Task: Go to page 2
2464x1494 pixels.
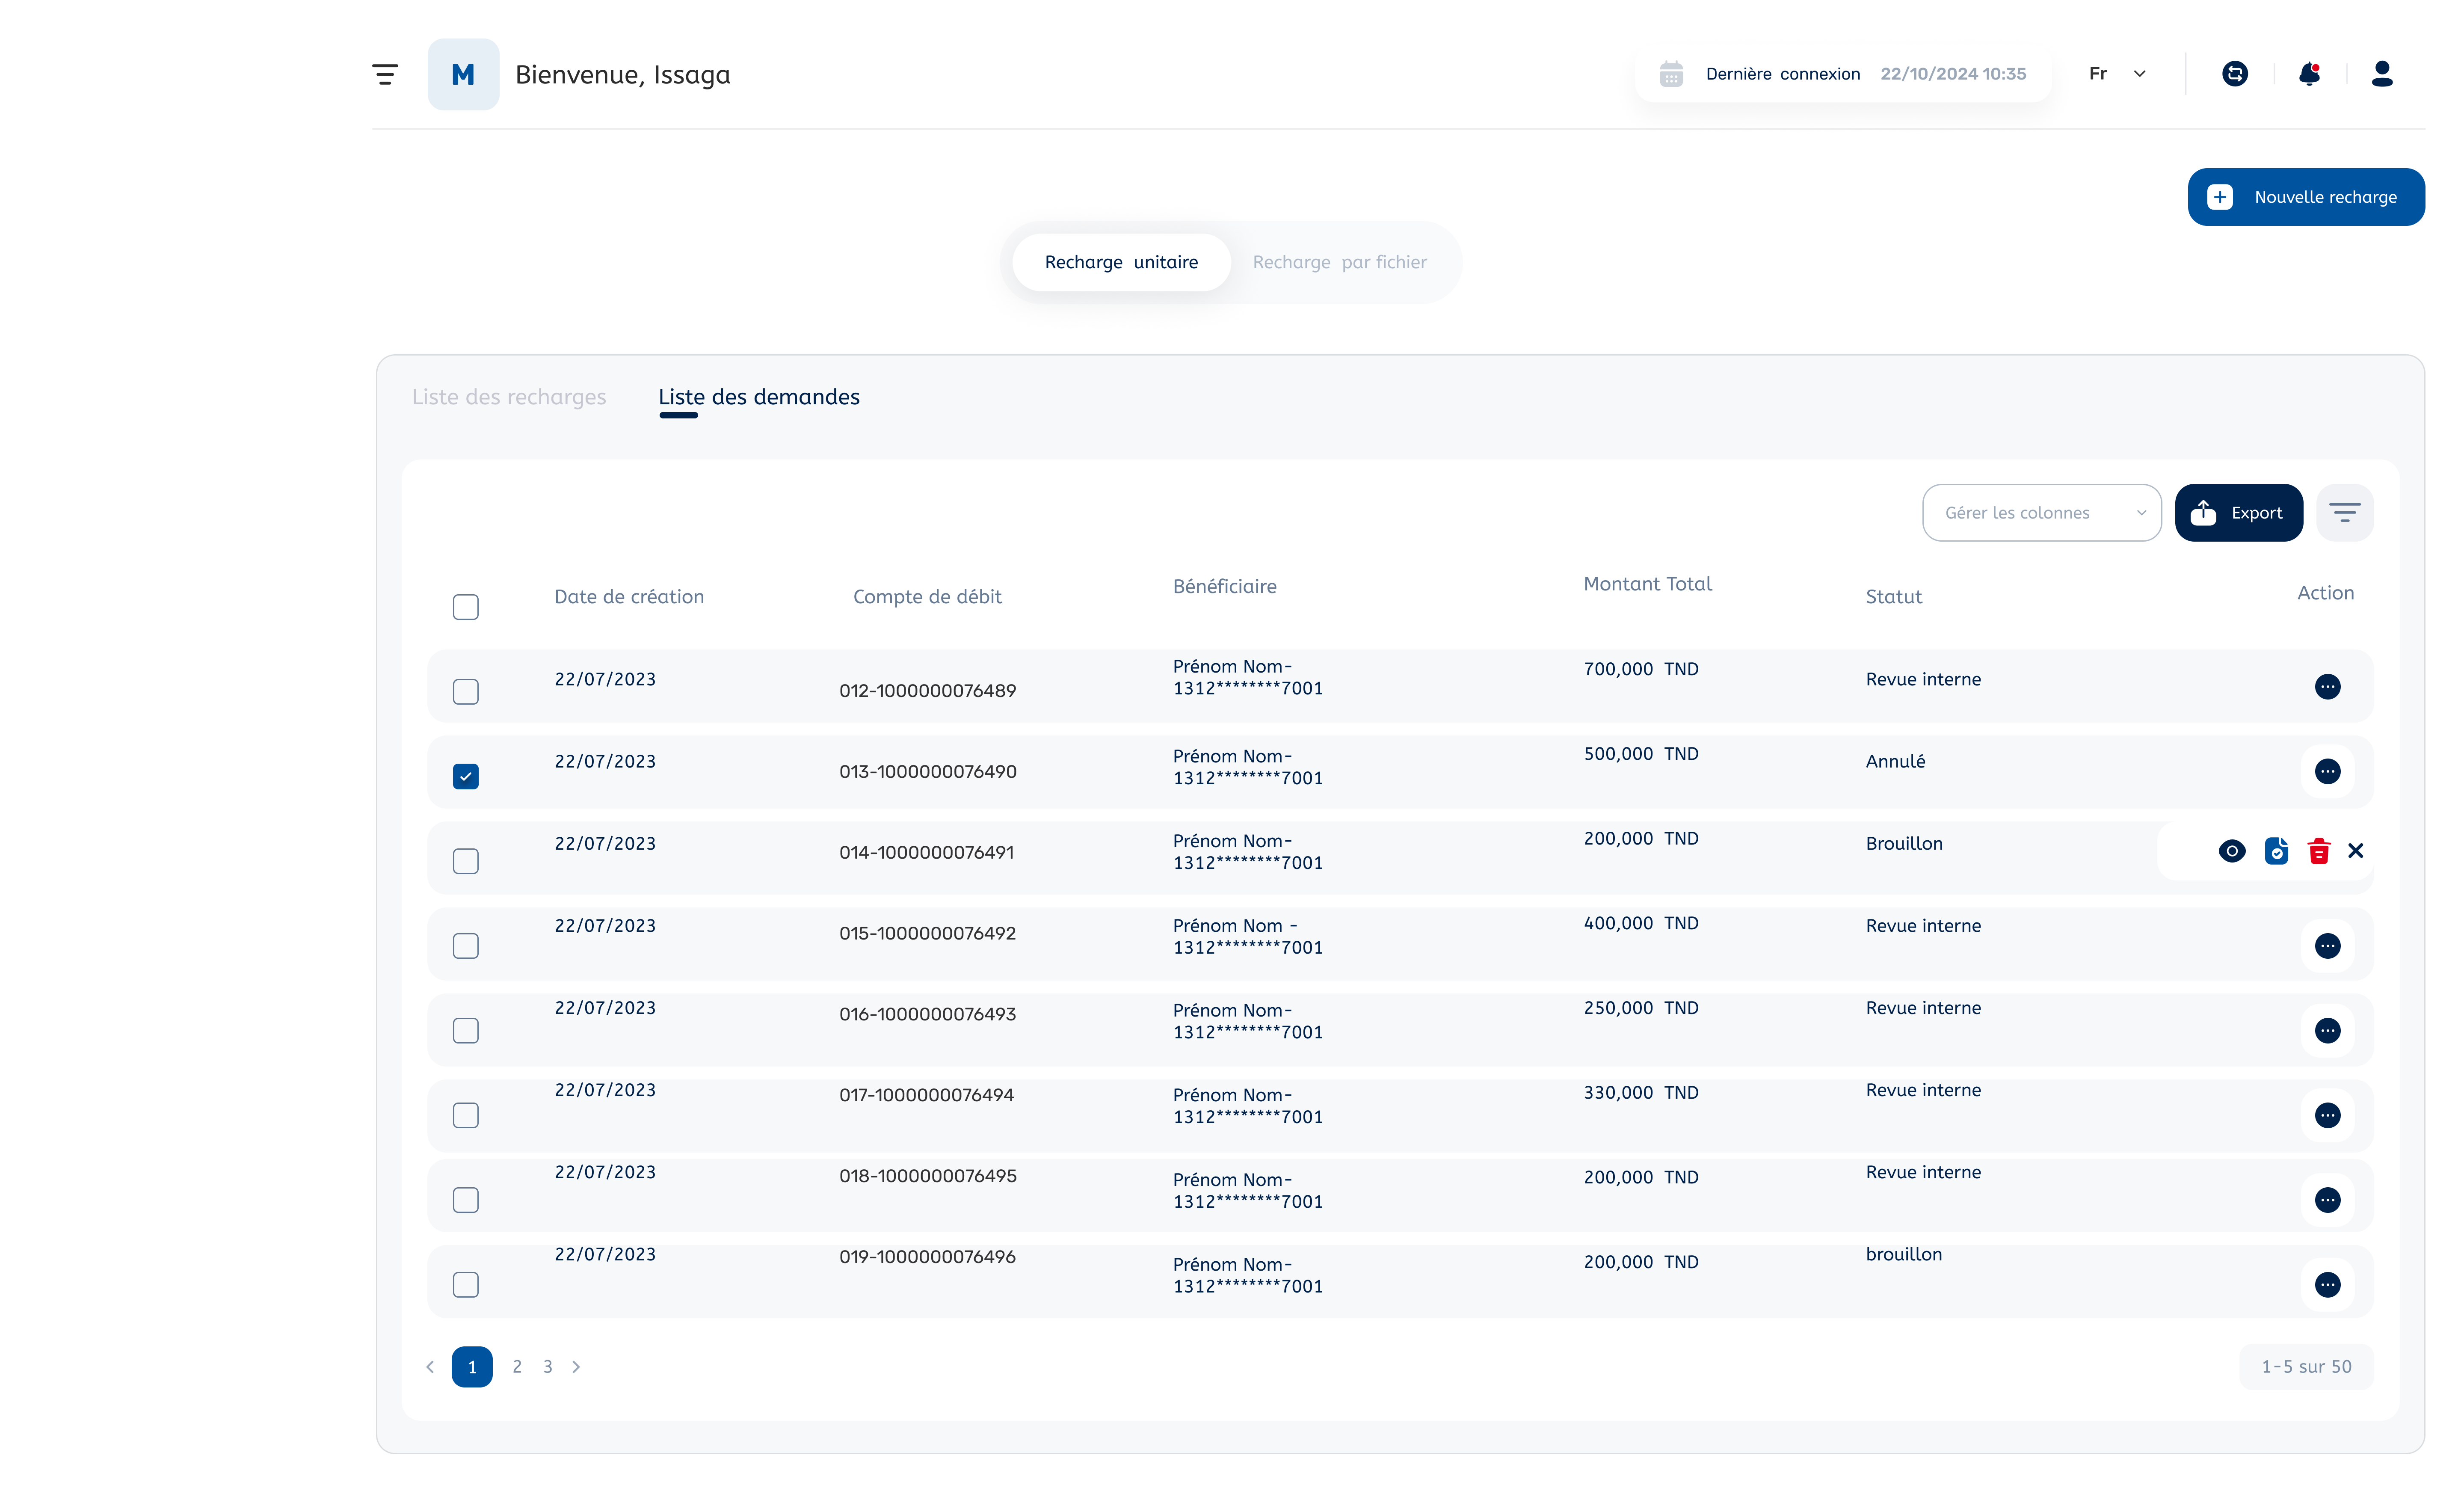Action: (517, 1367)
